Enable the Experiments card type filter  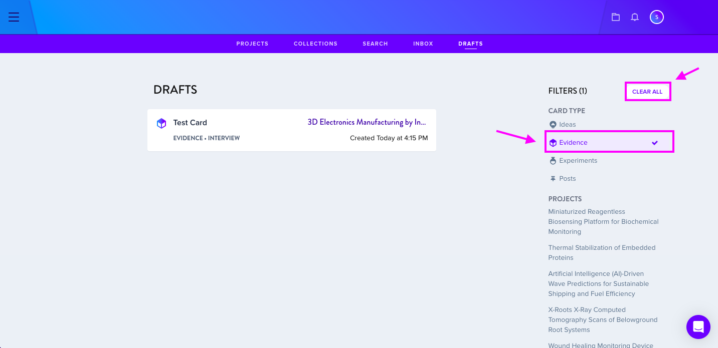click(x=578, y=161)
